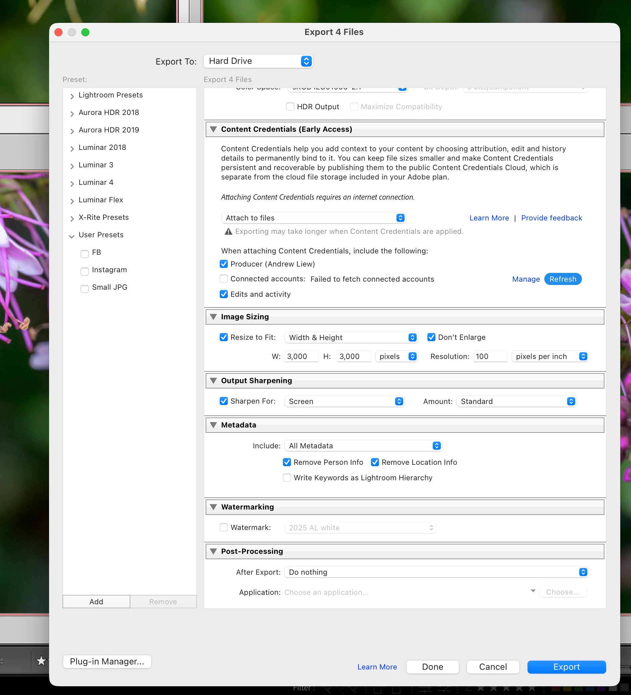Collapse the Output Sharpening disclosure triangle
Viewport: 631px width, 695px height.
pyautogui.click(x=213, y=380)
